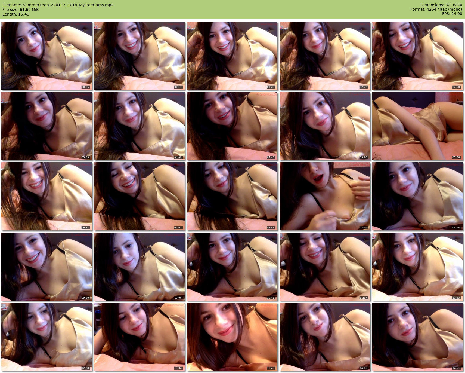Choose the frame stamped 04:45

pos(232,126)
